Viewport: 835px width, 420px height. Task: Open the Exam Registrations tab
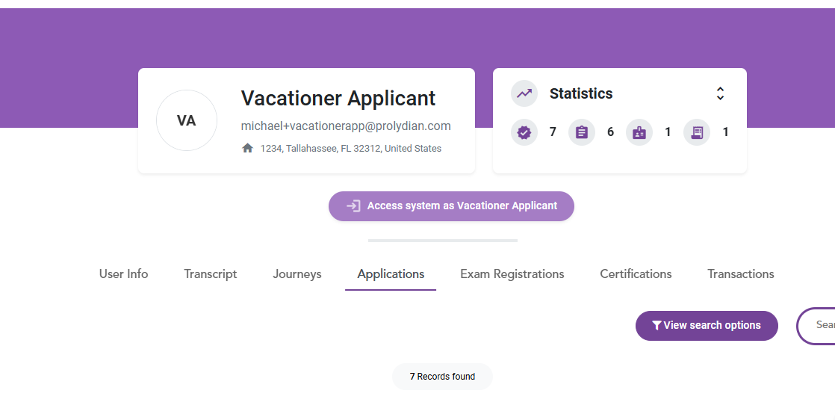pos(512,274)
